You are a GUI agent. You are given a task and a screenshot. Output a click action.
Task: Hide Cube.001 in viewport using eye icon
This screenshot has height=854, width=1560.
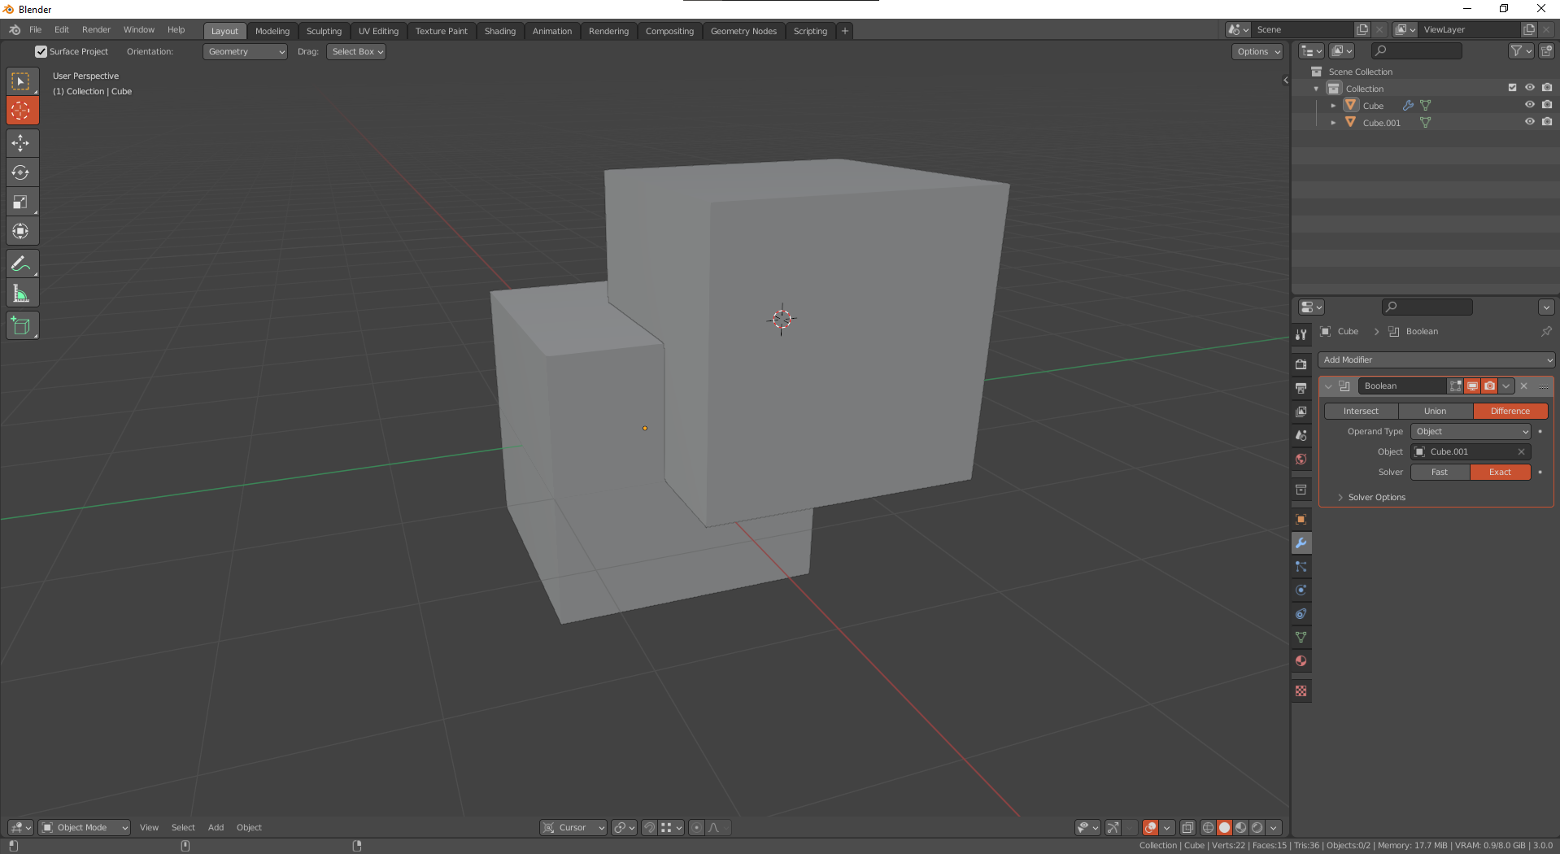(x=1530, y=122)
